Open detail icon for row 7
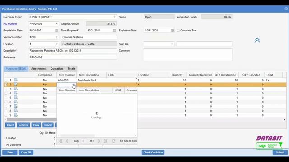289x162 pixels. pyautogui.click(x=16, y=106)
